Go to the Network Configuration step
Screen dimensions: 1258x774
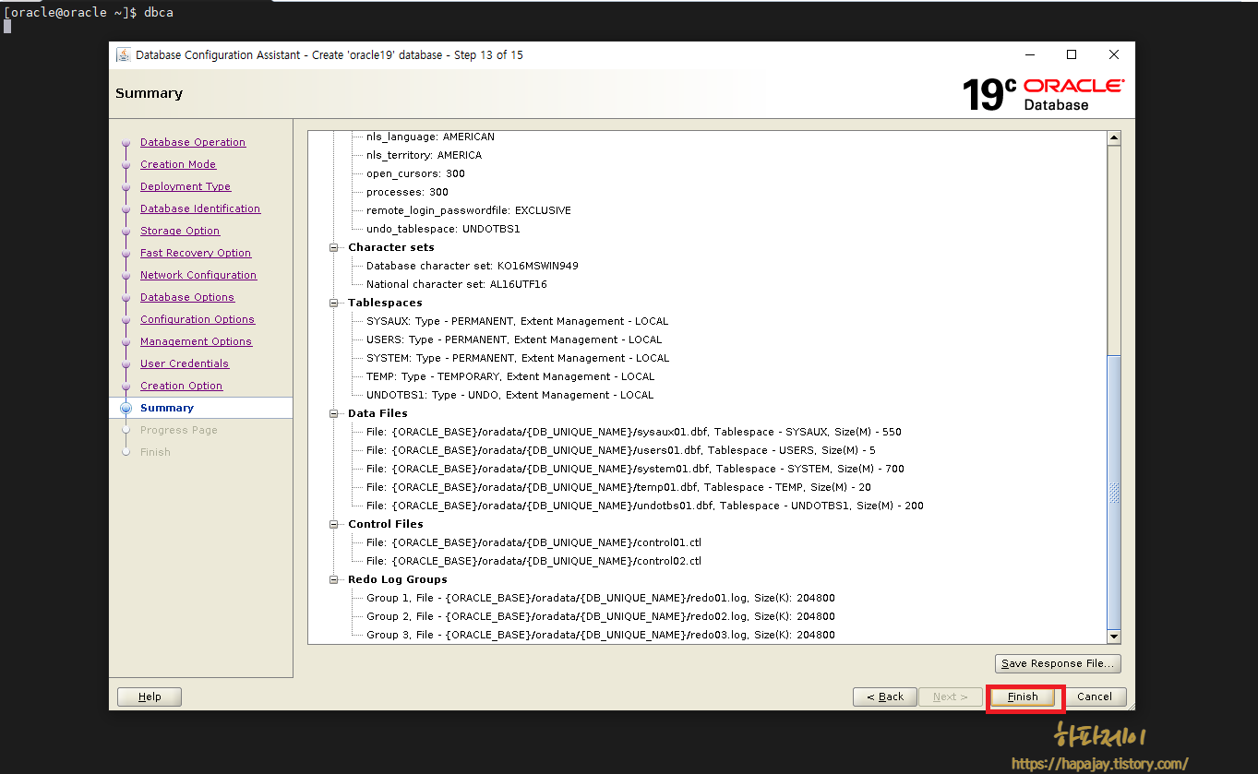(x=198, y=275)
